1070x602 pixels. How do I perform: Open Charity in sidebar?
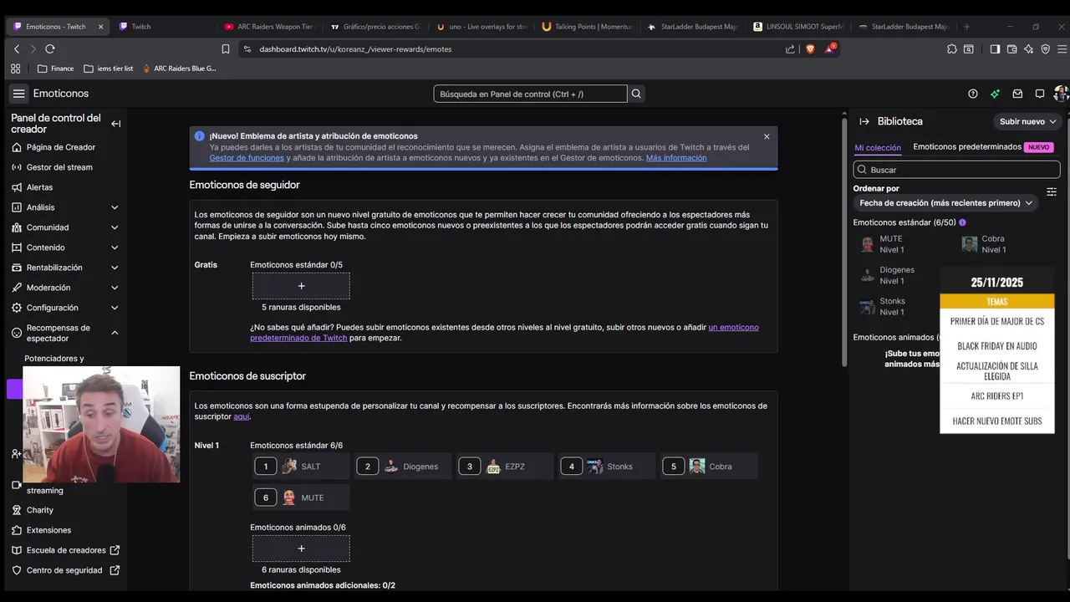click(39, 510)
